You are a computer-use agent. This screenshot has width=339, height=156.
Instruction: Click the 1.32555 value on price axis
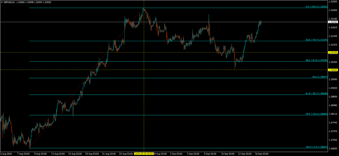333,10
